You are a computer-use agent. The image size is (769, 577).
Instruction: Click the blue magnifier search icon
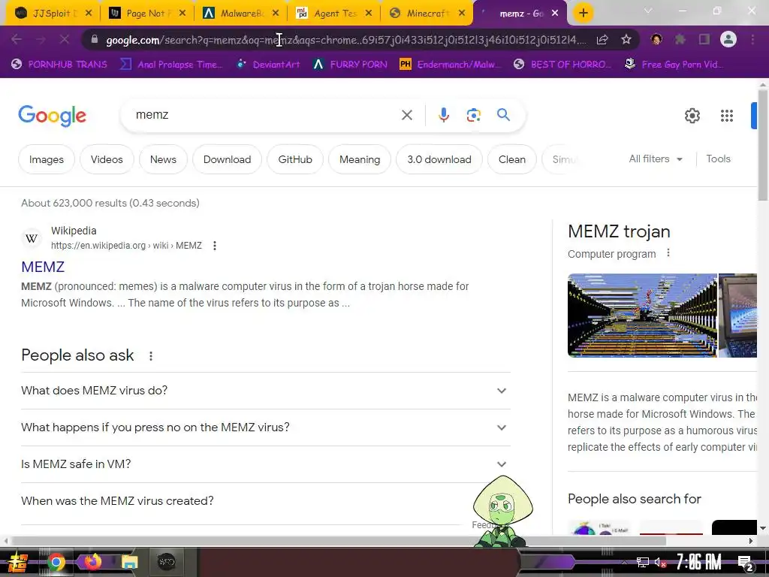point(503,115)
